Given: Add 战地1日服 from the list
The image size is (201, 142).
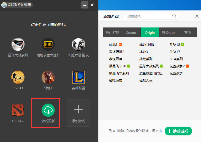Looking at the screenshot, I should point(147,45).
